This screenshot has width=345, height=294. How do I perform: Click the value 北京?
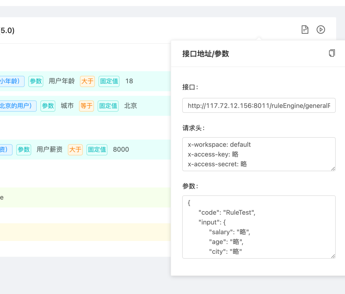click(130, 106)
